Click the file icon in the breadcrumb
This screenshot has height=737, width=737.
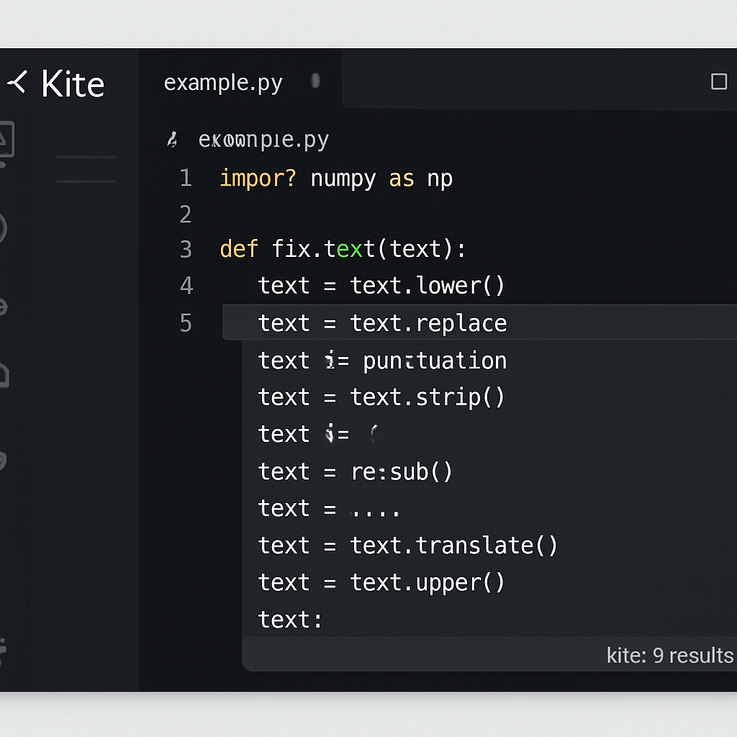[173, 140]
